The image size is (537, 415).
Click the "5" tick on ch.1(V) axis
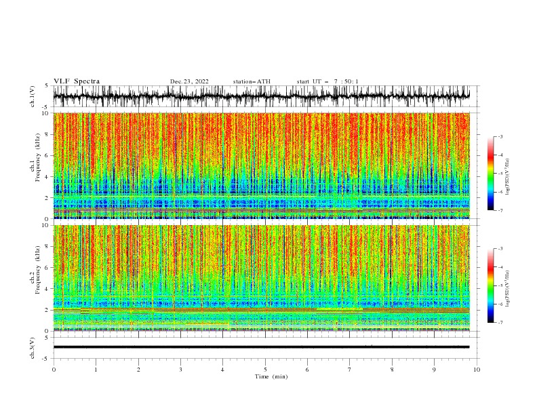point(47,85)
